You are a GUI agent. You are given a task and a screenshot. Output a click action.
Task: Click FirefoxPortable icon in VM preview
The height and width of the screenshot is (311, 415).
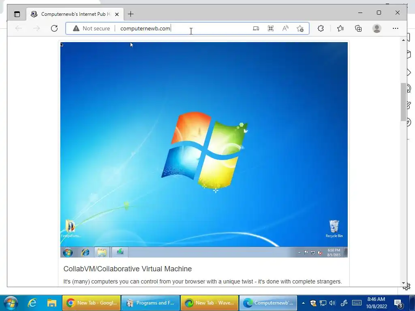click(x=71, y=229)
